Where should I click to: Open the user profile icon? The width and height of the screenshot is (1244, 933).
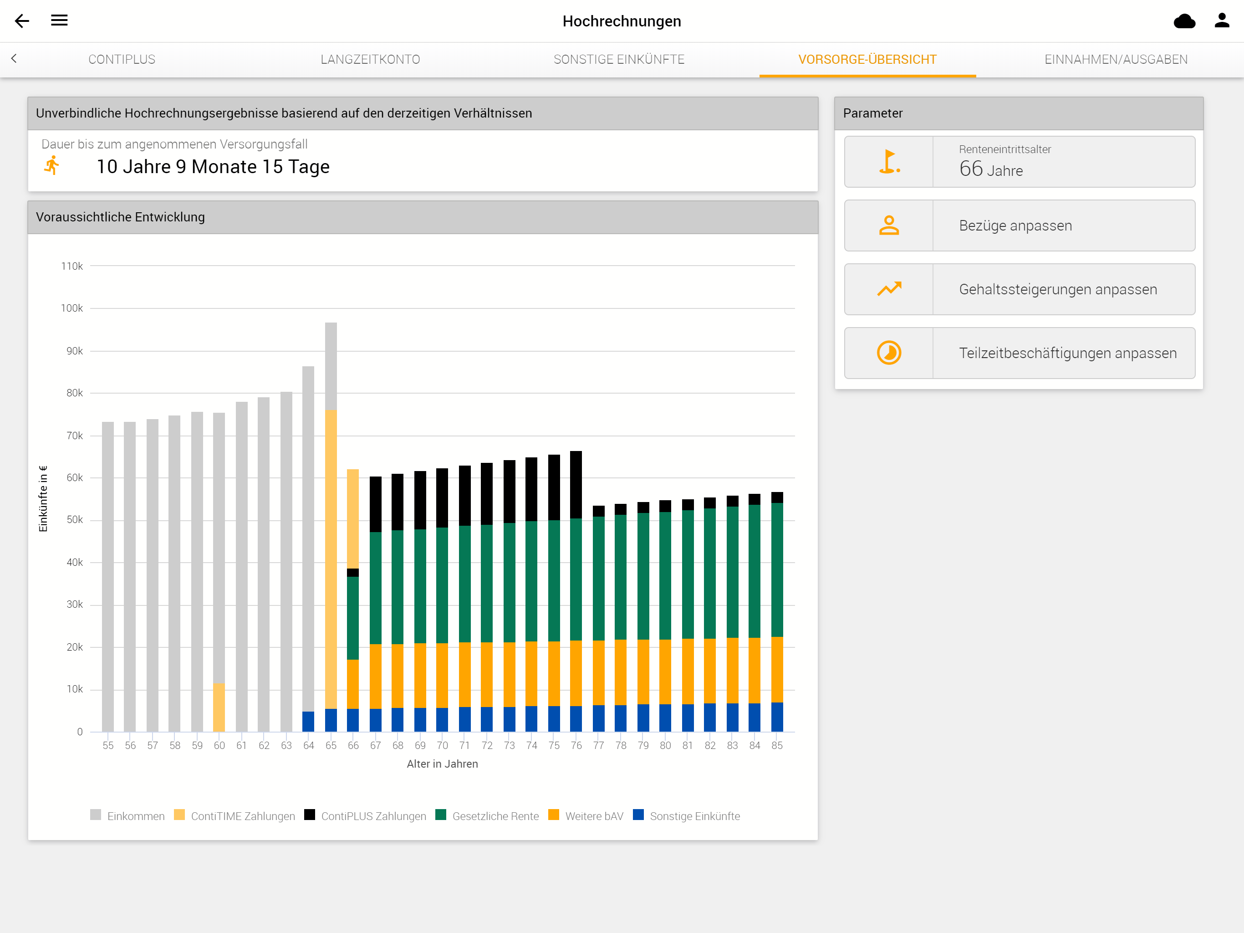(x=1222, y=20)
